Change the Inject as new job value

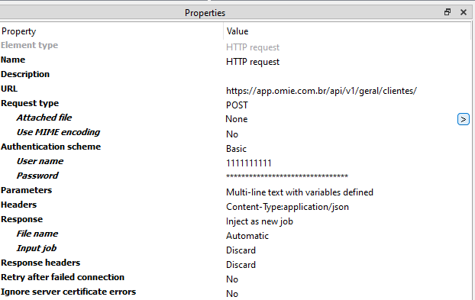[260, 221]
